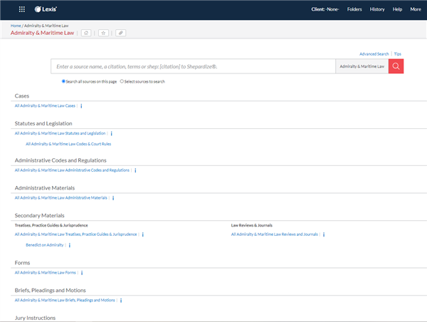
Task: Open the Admiralty & Maritime Law search filter dropdown
Action: (x=362, y=66)
